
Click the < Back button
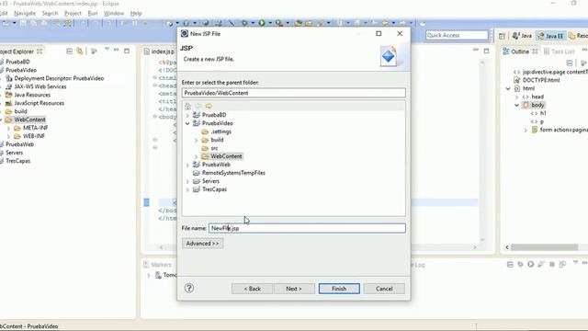click(x=253, y=288)
